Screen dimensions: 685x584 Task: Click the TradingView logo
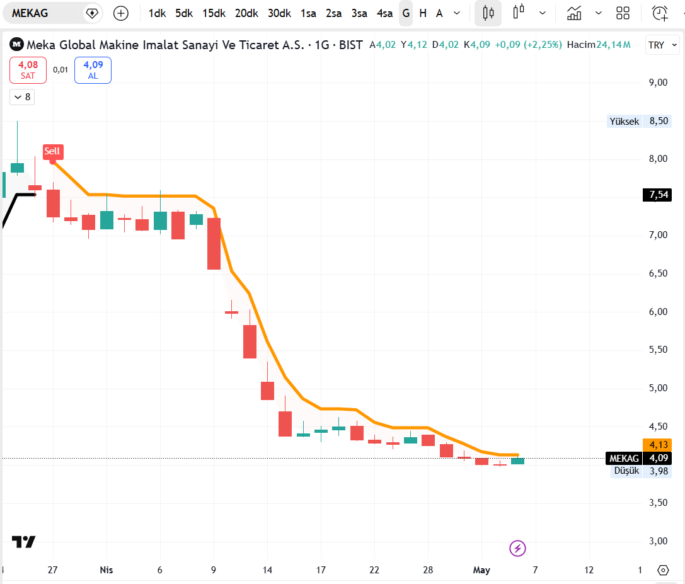point(23,542)
